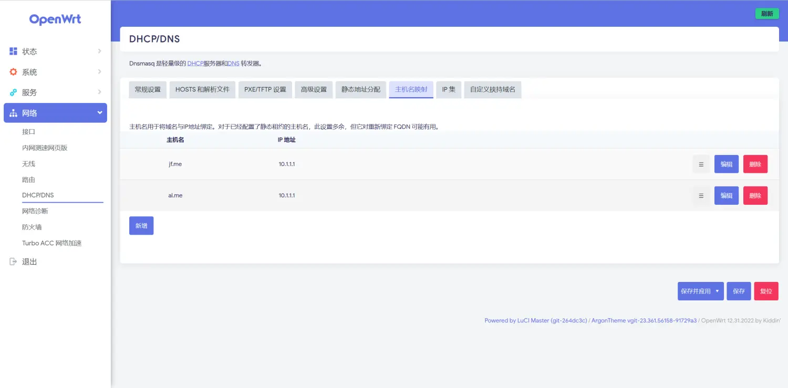The height and width of the screenshot is (388, 788).
Task: Delete the al.me hostname entry
Action: coord(755,195)
